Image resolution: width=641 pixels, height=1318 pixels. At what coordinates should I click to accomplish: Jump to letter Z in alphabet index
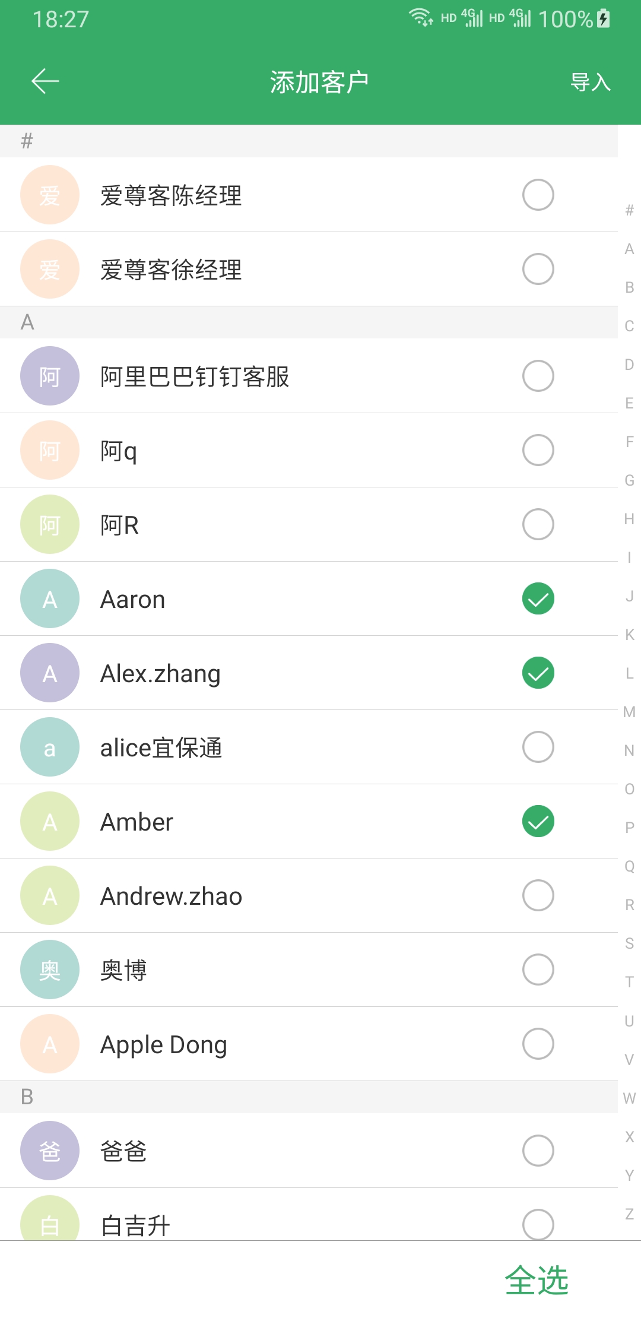629,1214
